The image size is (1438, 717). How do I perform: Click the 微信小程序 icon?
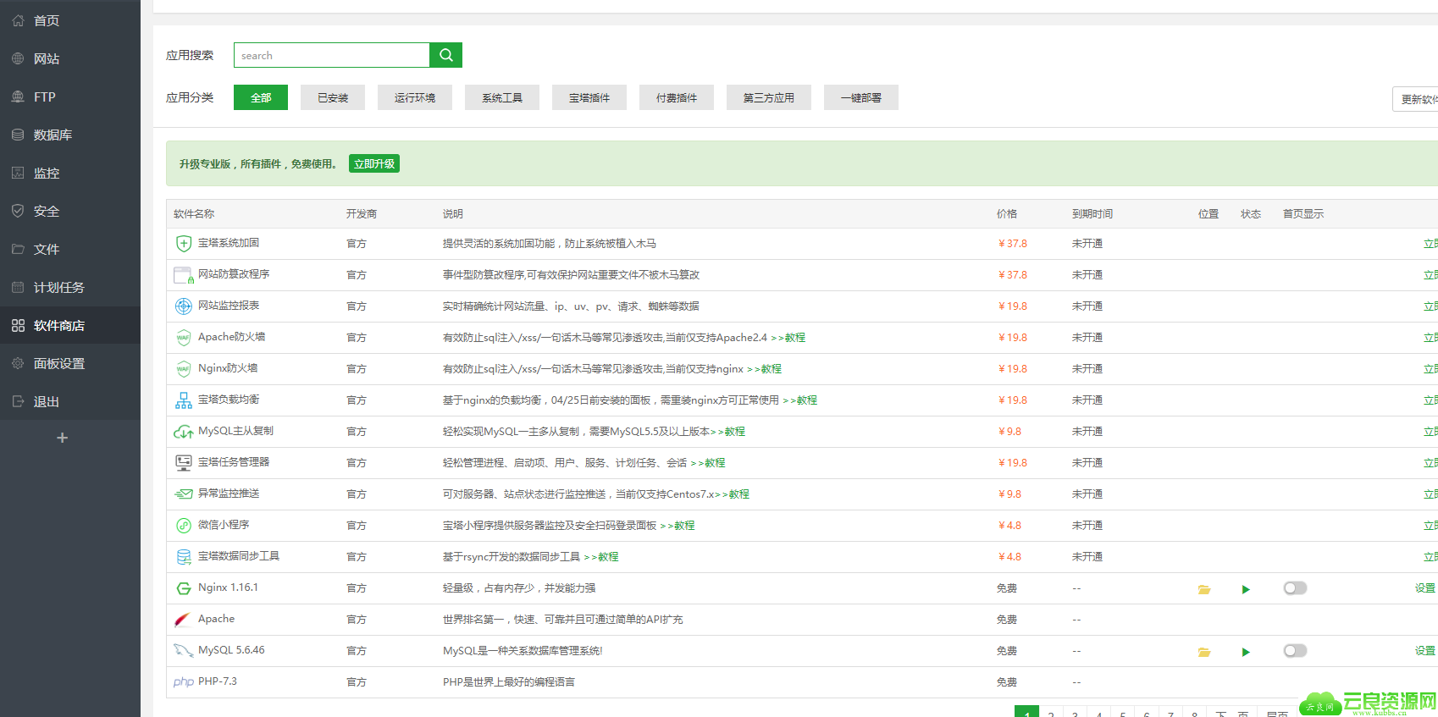pyautogui.click(x=183, y=526)
